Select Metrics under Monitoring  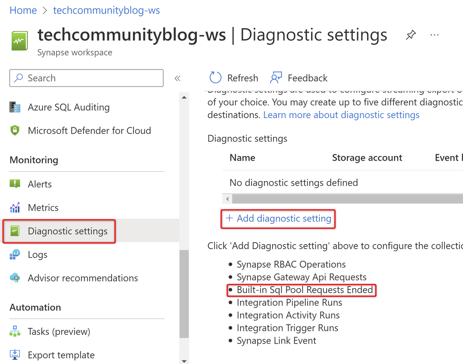click(43, 207)
